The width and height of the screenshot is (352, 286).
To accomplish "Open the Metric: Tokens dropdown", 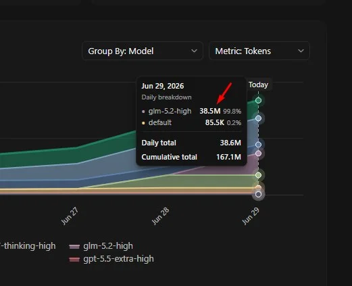I will tap(259, 51).
